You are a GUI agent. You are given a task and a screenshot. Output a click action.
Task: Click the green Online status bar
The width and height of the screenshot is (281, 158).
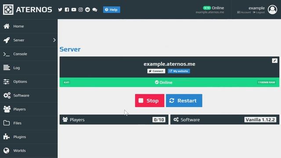(169, 83)
